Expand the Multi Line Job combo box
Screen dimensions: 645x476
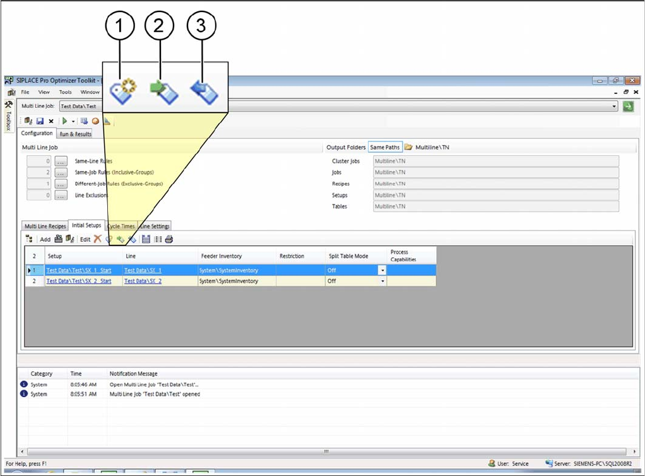click(614, 107)
